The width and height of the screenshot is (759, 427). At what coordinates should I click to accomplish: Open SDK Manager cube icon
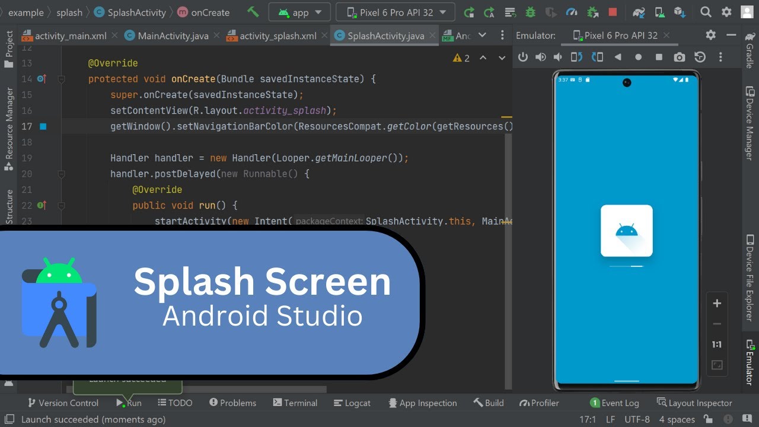tap(680, 12)
